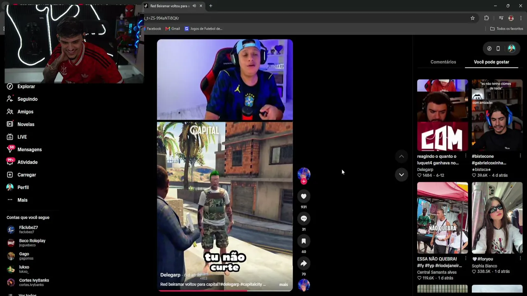Viewport: 527px width, 296px height.
Task: Open the spinning sound disc below share
Action: [304, 285]
